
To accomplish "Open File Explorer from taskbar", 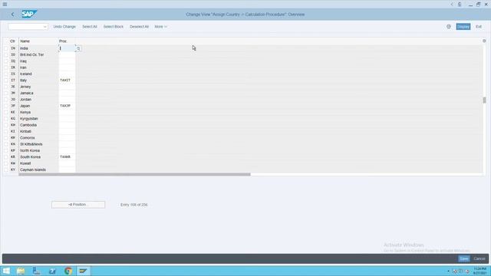I will coord(21,271).
